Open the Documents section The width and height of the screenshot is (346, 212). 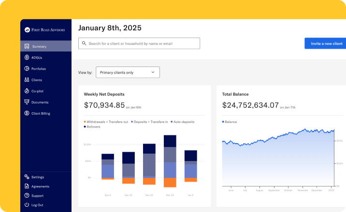point(46,102)
